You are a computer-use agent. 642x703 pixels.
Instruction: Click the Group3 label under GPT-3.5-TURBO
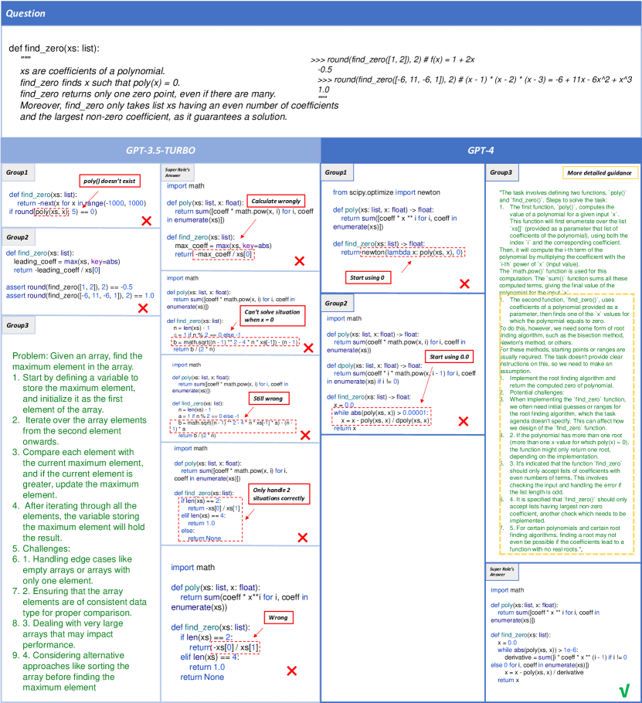point(18,325)
